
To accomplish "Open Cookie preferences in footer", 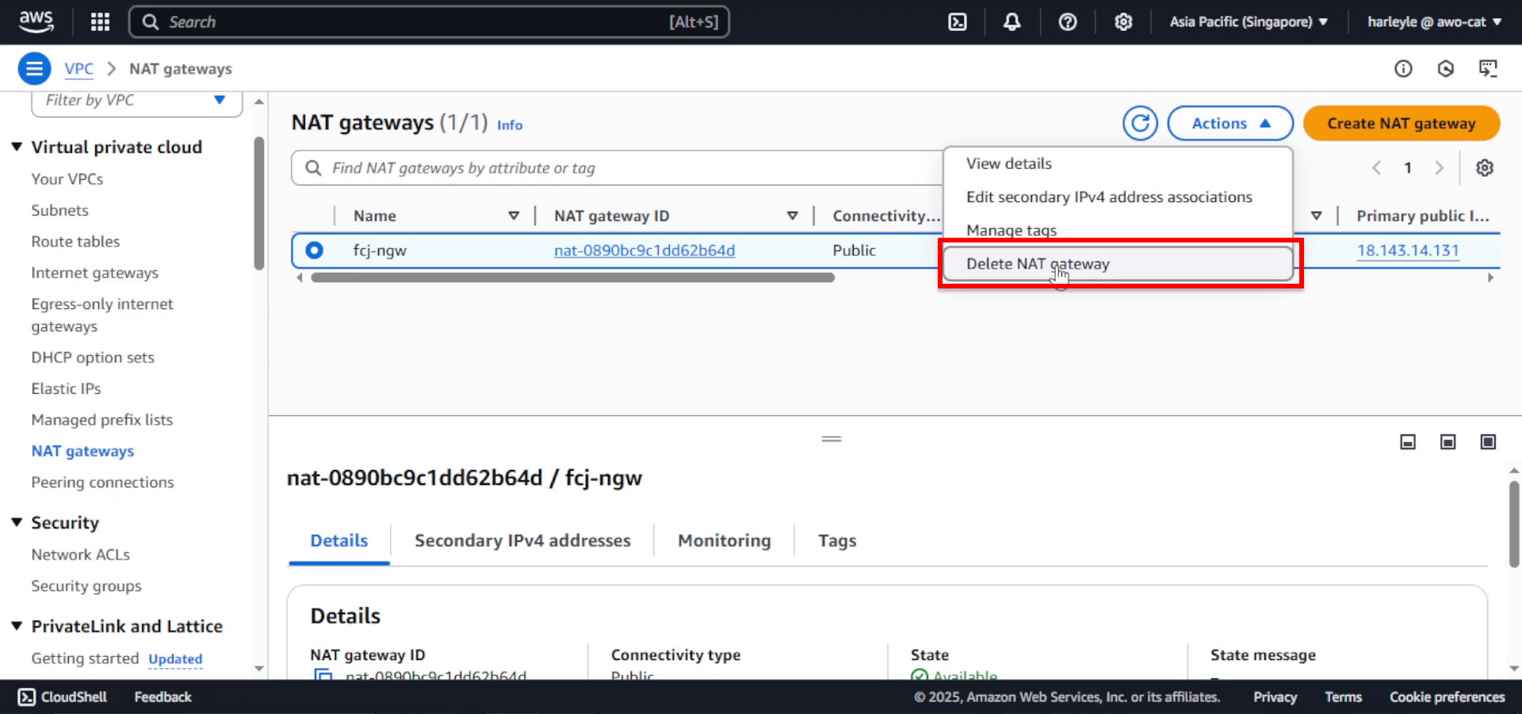I will coord(1447,697).
